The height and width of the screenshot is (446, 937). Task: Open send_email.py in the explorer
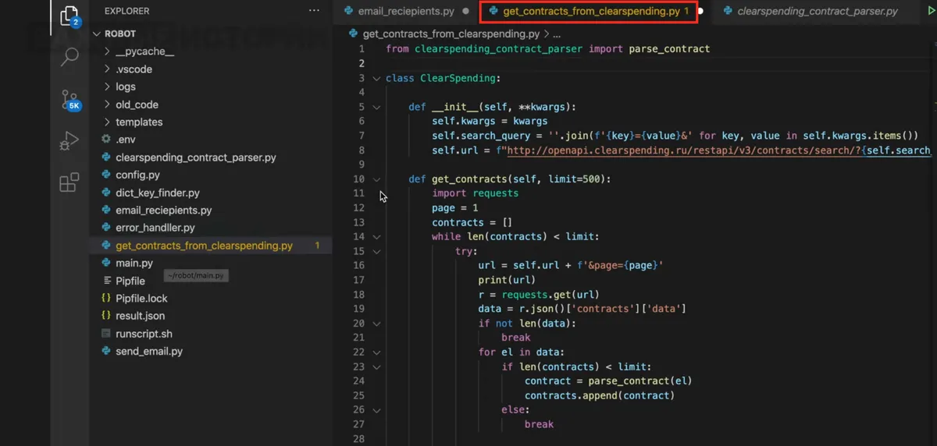148,352
